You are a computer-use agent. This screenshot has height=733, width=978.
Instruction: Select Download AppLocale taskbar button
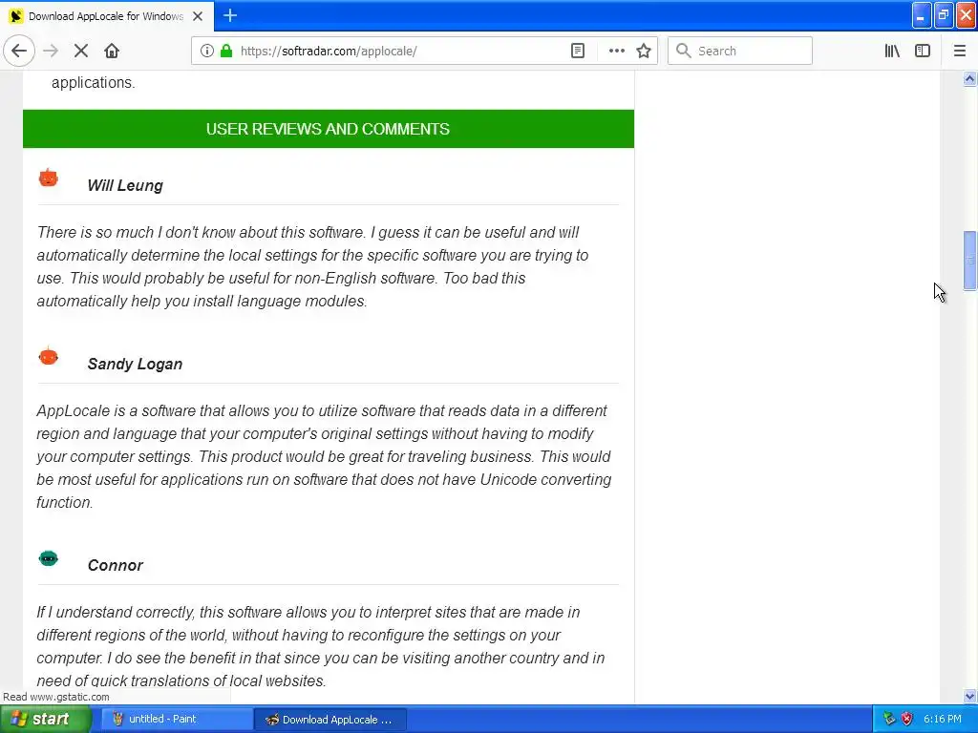[x=330, y=720]
